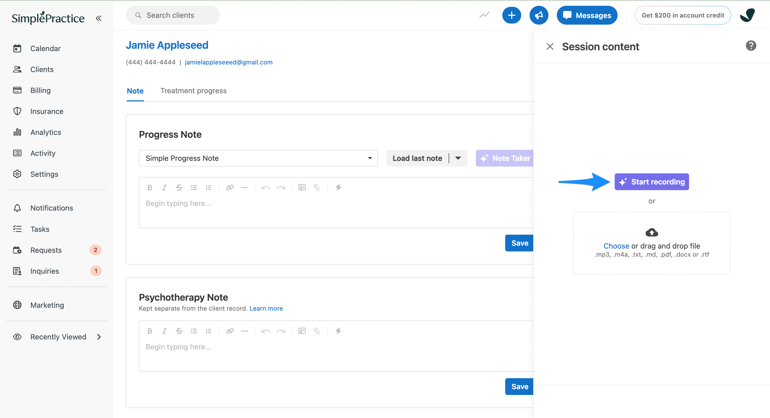This screenshot has width=770, height=418.
Task: Toggle strikethrough in Progress Note editor
Action: [179, 188]
